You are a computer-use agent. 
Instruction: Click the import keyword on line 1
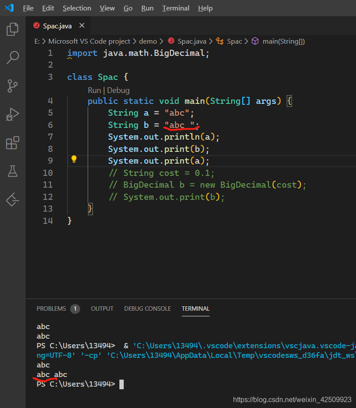[x=82, y=53]
